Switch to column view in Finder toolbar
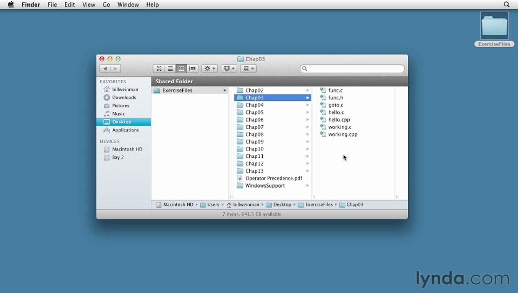The image size is (518, 293). point(181,69)
